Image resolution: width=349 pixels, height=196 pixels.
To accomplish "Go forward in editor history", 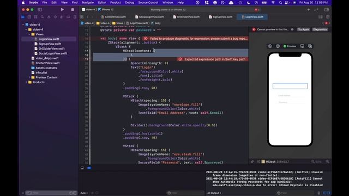I will click(x=93, y=17).
